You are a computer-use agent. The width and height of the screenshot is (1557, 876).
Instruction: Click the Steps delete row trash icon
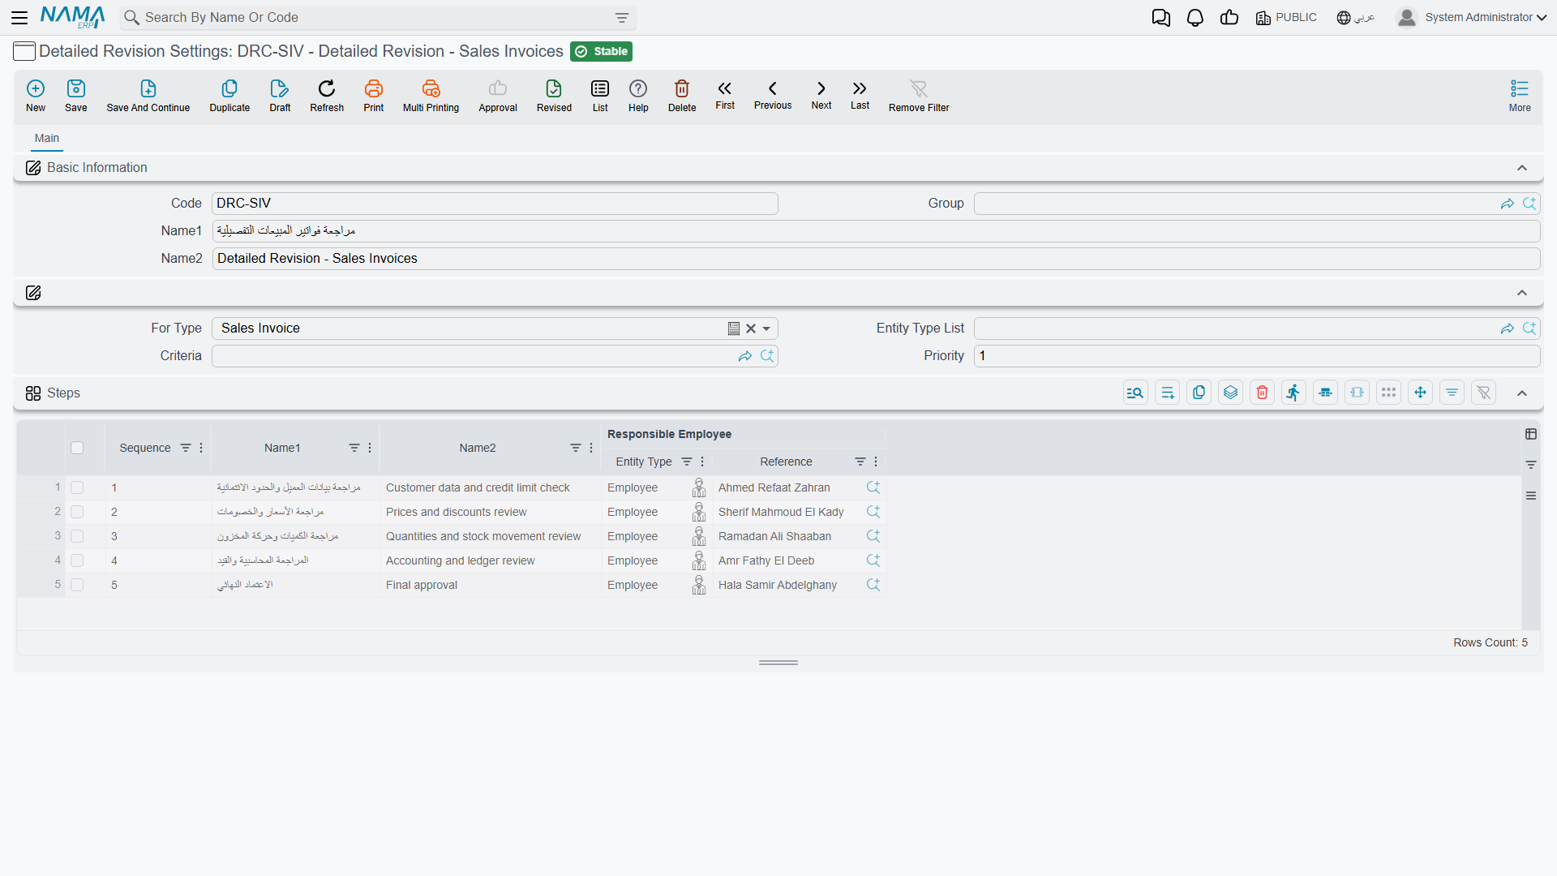(x=1262, y=393)
